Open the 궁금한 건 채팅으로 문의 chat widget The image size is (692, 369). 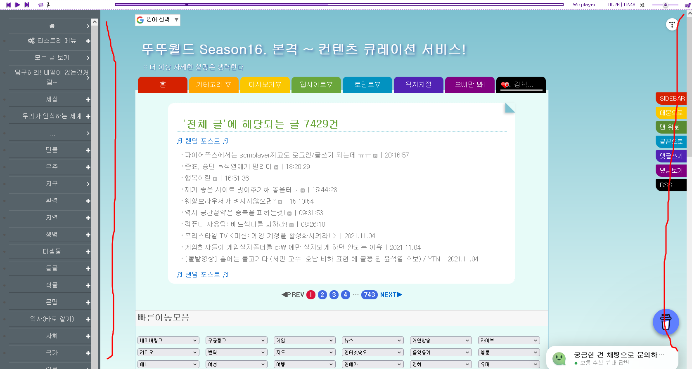point(612,358)
